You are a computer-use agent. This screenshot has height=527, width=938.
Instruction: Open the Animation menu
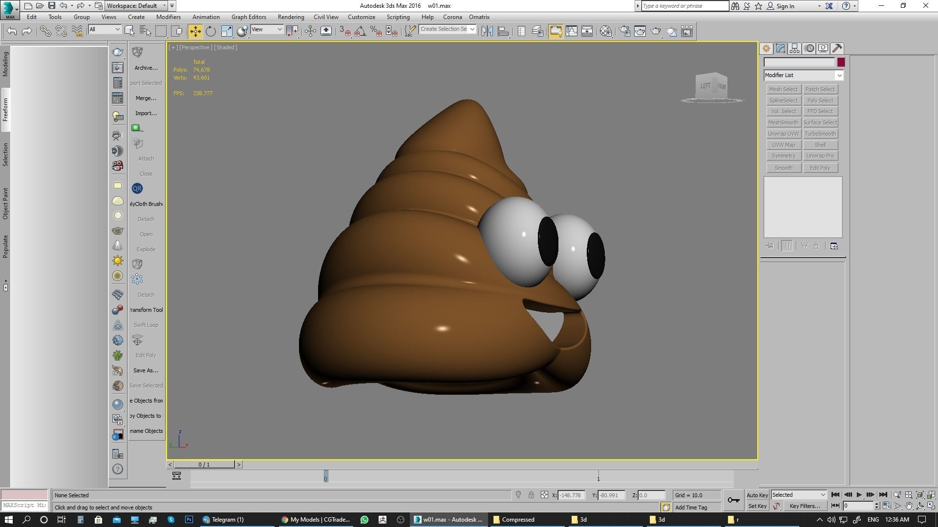(206, 17)
